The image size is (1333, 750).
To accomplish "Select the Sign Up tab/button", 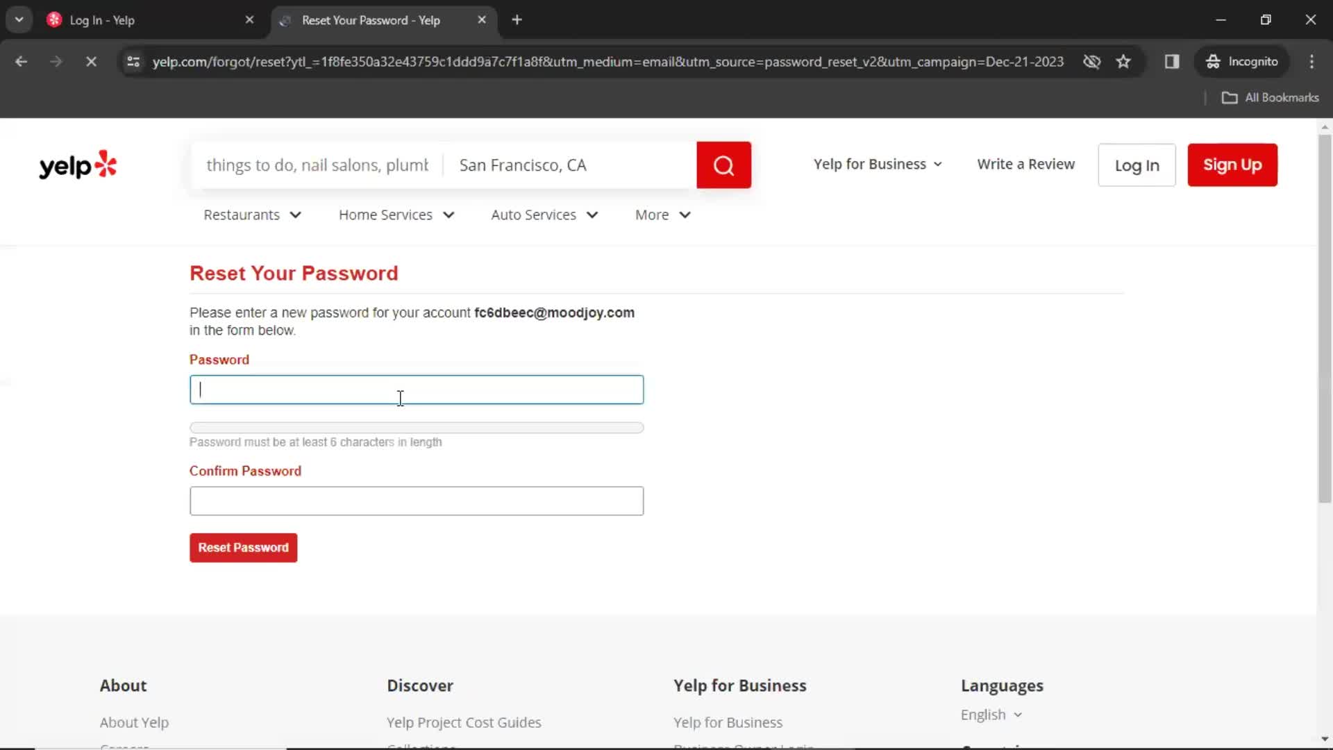I will pyautogui.click(x=1232, y=165).
